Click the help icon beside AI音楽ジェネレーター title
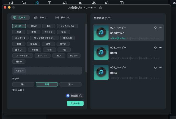Screen dimensions: 176x119 coord(100,8)
